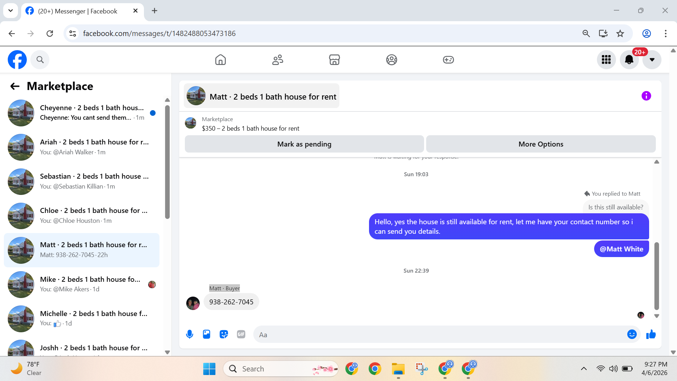Click the Is this still available? reply quote

click(616, 207)
